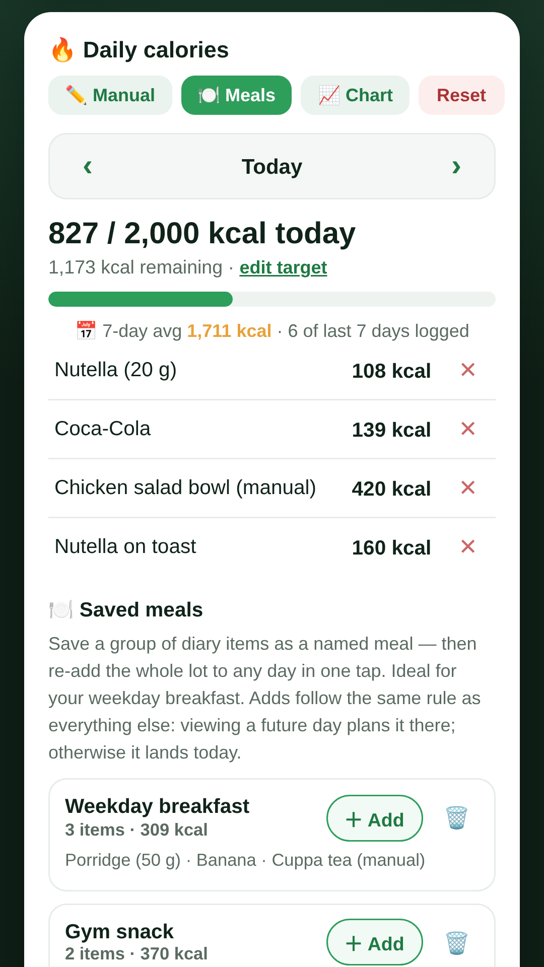The image size is (544, 967).
Task: Open the edit target link
Action: tap(283, 267)
